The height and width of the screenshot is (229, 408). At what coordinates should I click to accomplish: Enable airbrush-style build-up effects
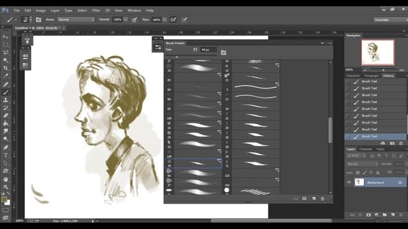(173, 20)
